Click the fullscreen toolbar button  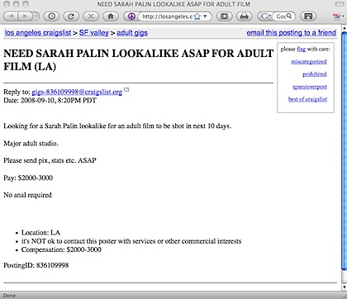coord(225,17)
